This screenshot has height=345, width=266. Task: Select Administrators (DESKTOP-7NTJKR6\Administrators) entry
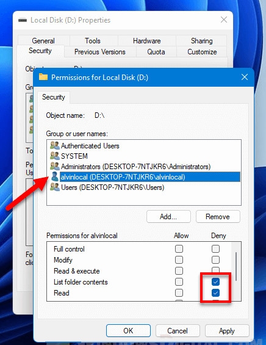coord(135,167)
